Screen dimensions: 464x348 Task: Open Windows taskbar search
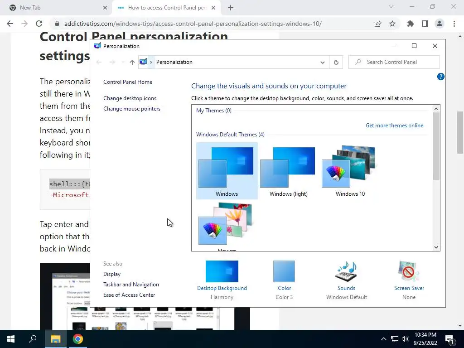coord(33,339)
